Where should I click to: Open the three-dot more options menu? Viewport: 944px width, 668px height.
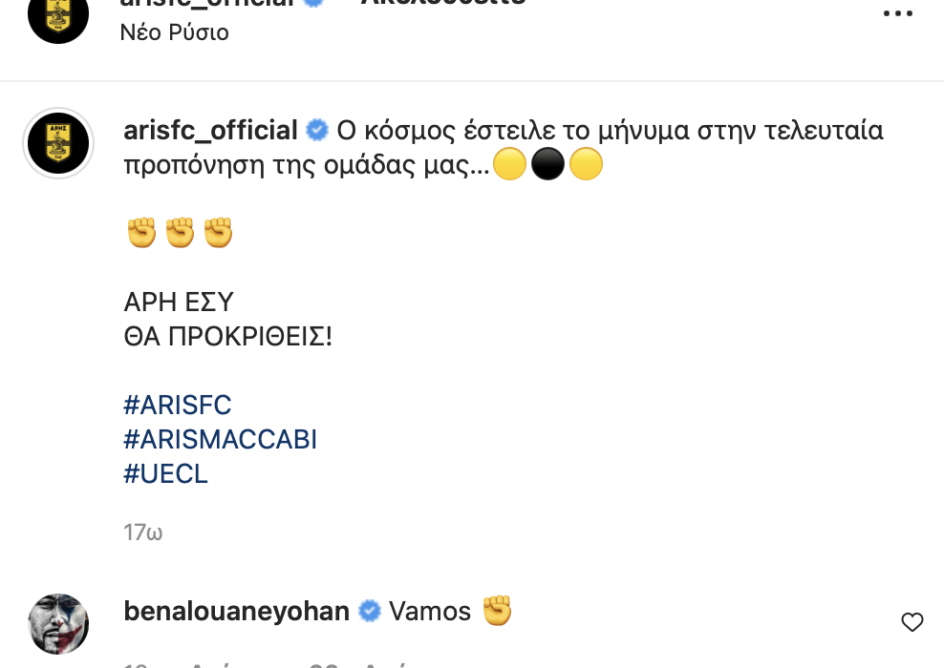pyautogui.click(x=898, y=14)
